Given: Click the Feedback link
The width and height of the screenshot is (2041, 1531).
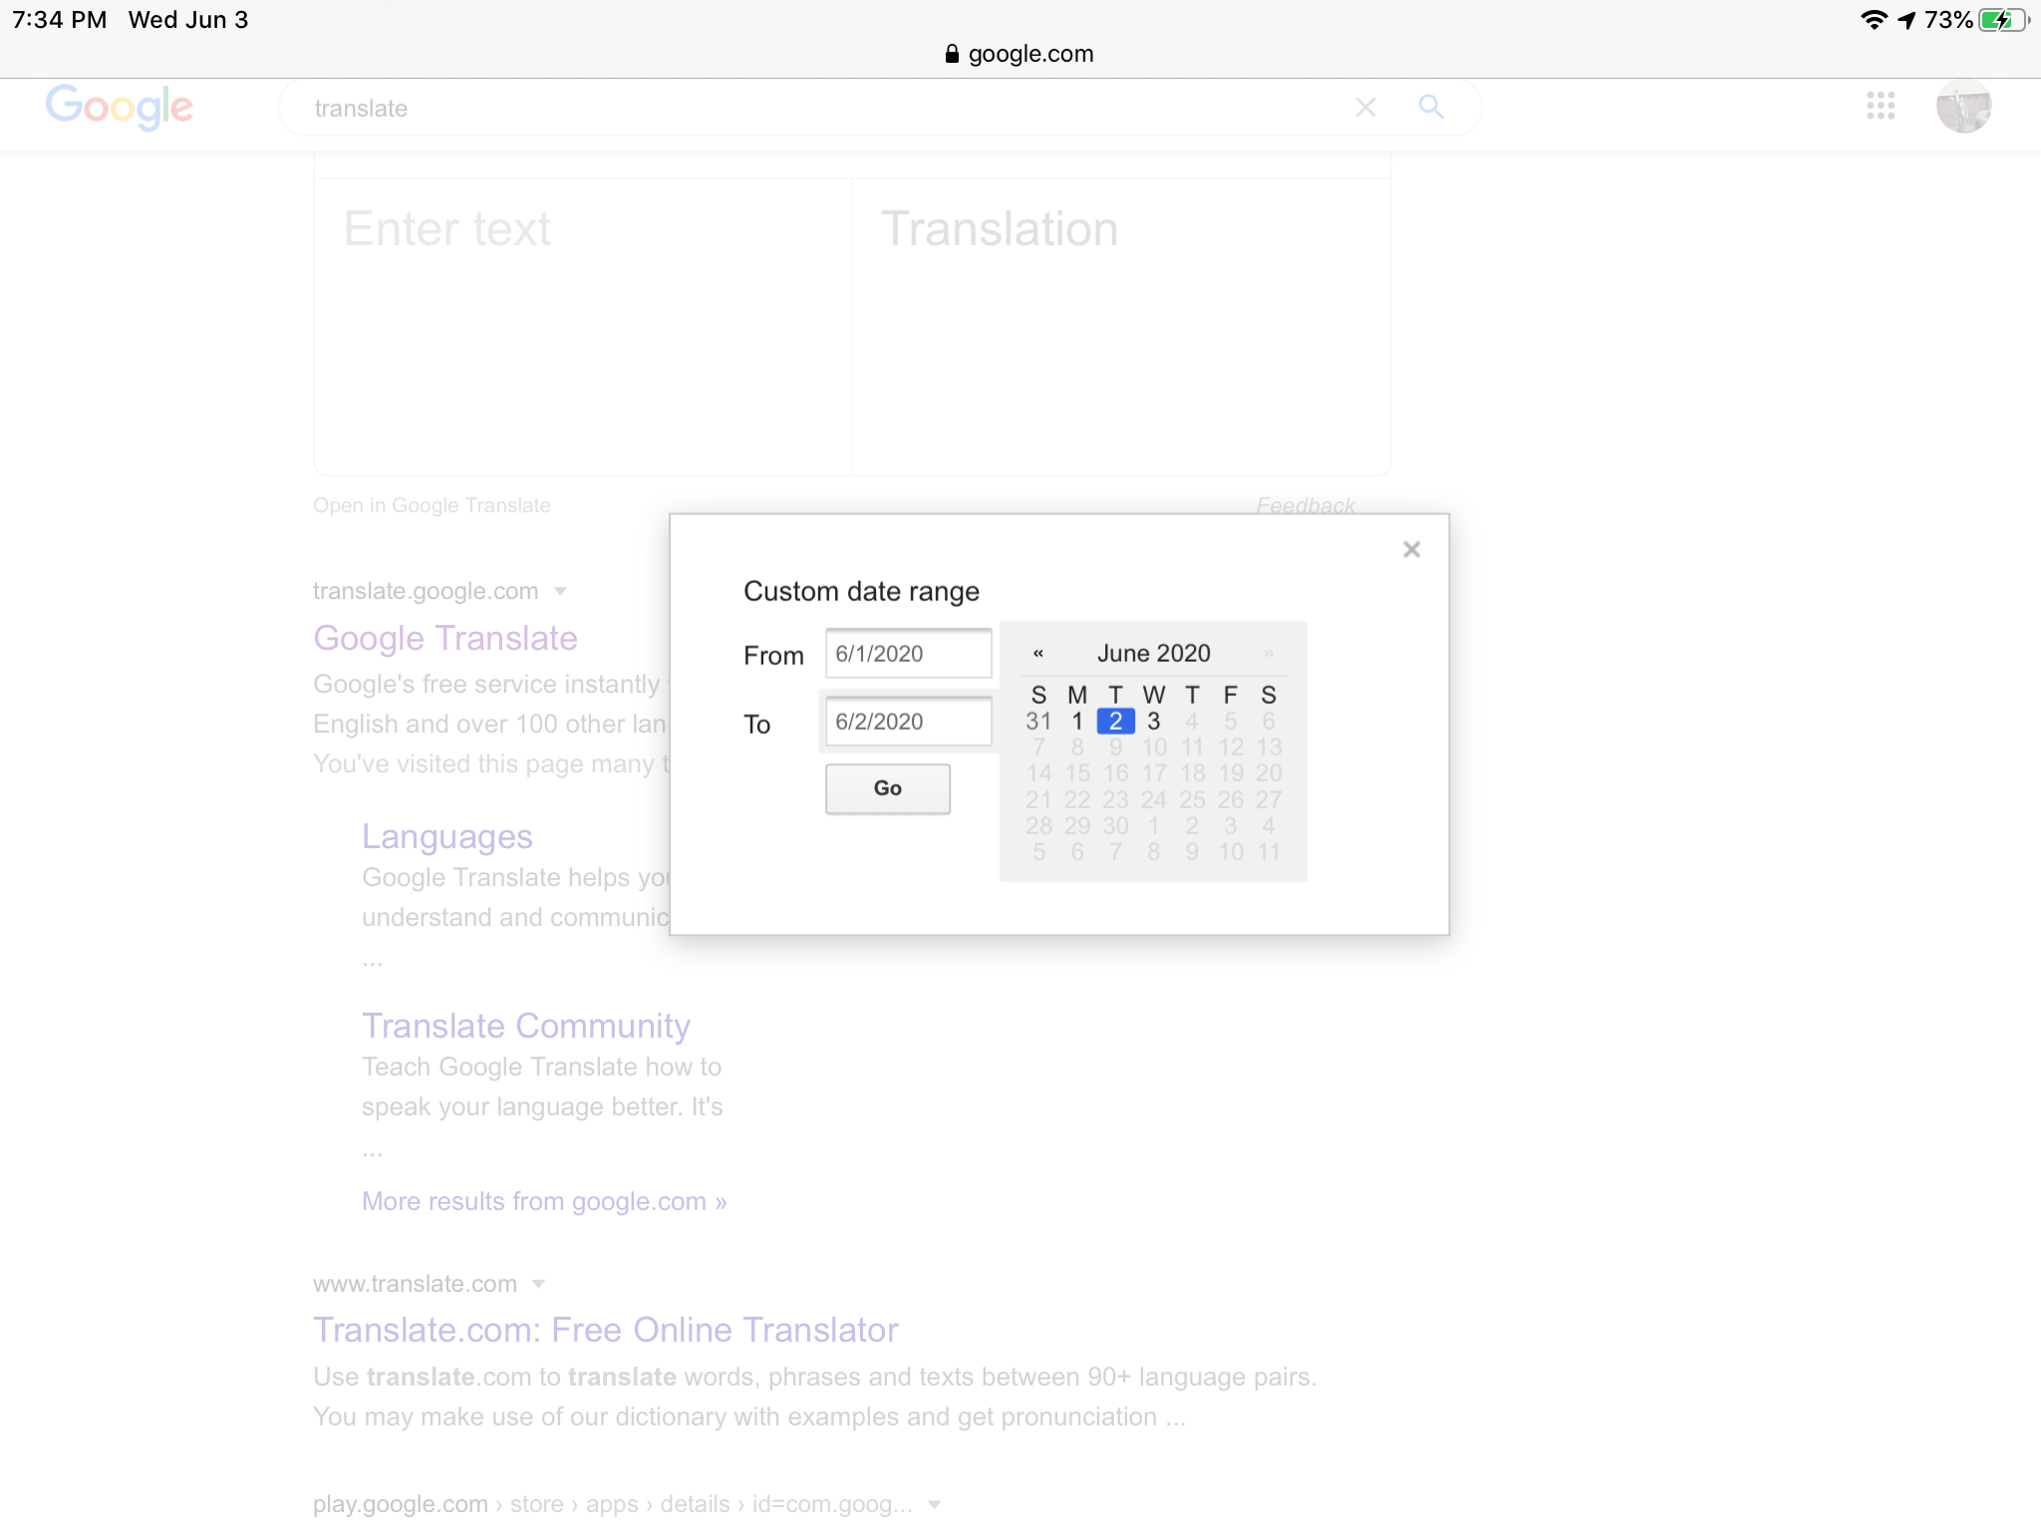Looking at the screenshot, I should click(x=1305, y=505).
